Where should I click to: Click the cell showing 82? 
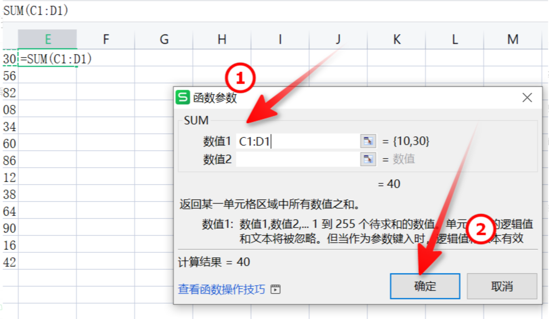coord(9,93)
